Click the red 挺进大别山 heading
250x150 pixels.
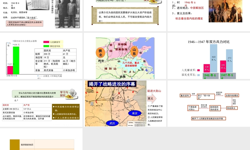pyautogui.click(x=154, y=91)
